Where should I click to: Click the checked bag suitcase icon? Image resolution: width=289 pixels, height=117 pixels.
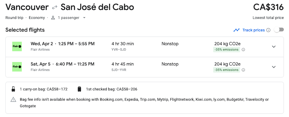coord(79,89)
